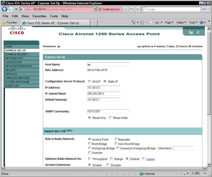Click the Favorites star button
Screen dimensions: 212x177
pos(10,23)
